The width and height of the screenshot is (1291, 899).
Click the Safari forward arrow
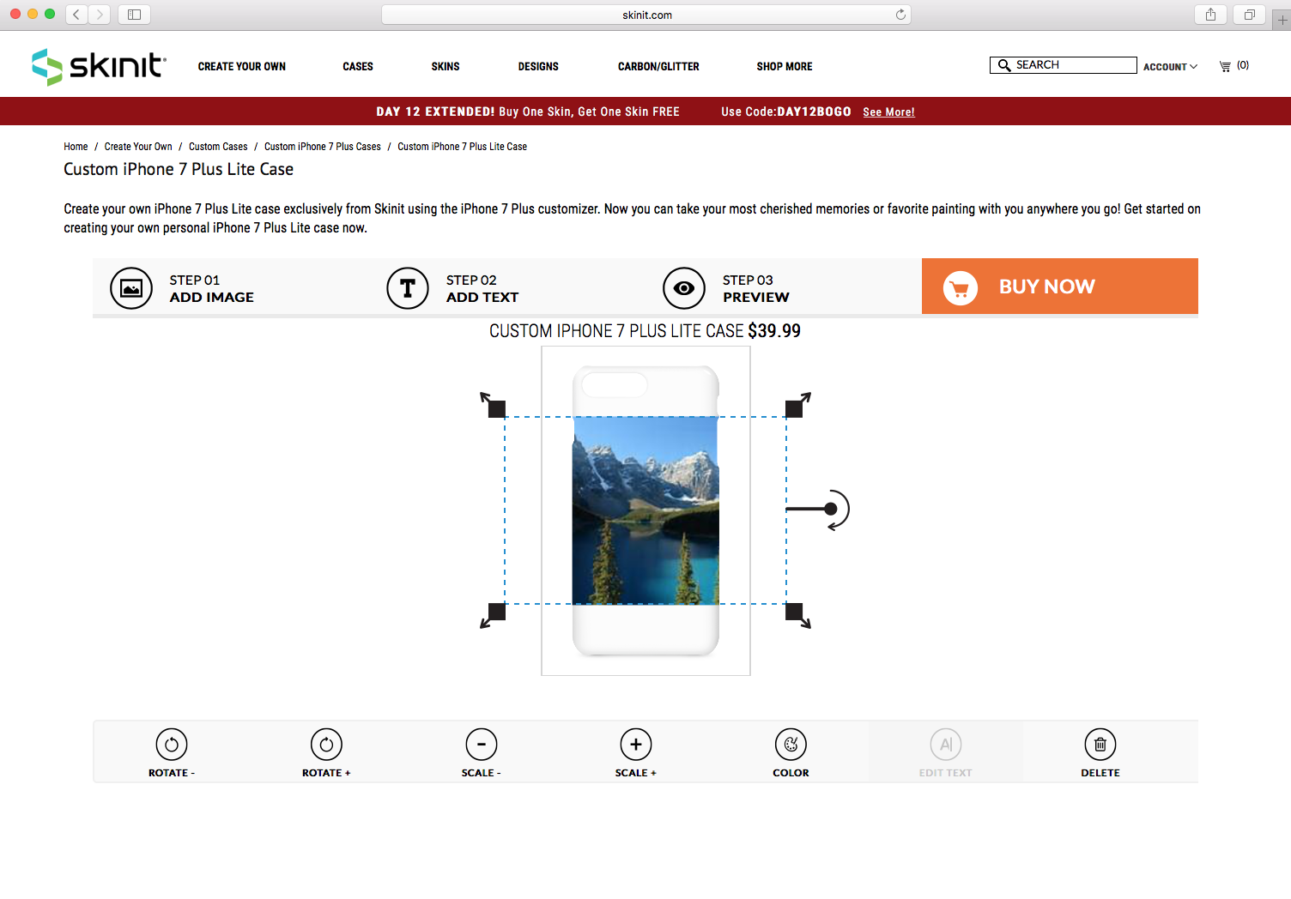[x=100, y=15]
